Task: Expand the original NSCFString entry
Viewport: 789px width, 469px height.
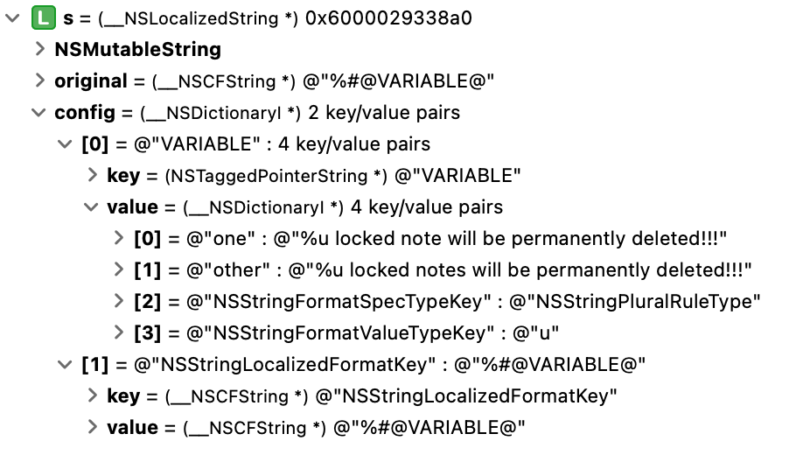Action: (x=39, y=80)
